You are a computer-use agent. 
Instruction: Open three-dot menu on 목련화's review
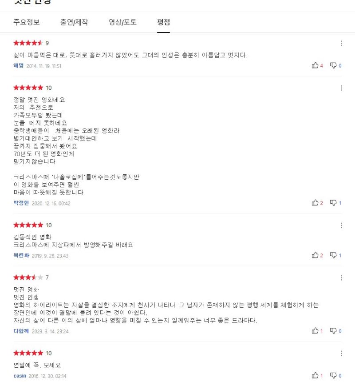click(341, 225)
